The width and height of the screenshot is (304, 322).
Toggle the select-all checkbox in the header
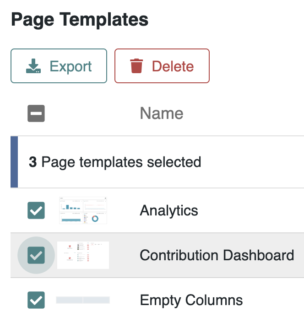click(36, 113)
